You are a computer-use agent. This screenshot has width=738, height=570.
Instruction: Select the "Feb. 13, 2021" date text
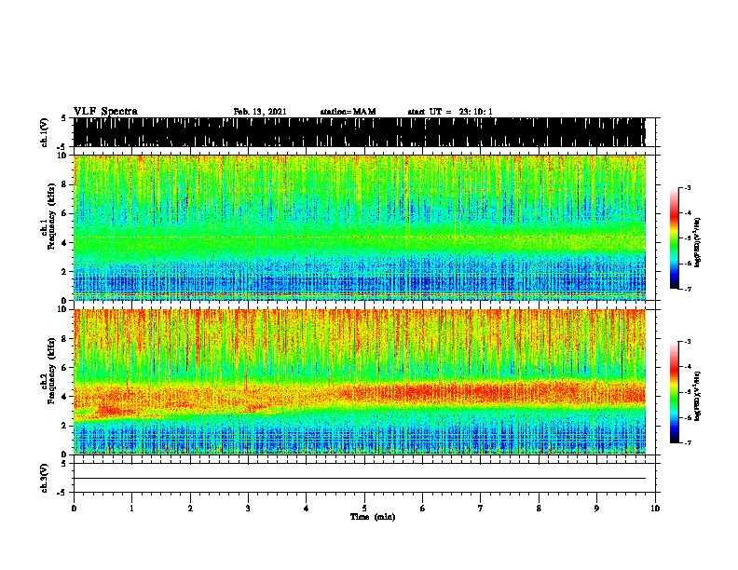pyautogui.click(x=260, y=112)
